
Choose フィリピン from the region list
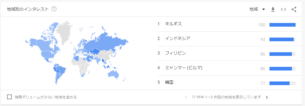(175, 53)
